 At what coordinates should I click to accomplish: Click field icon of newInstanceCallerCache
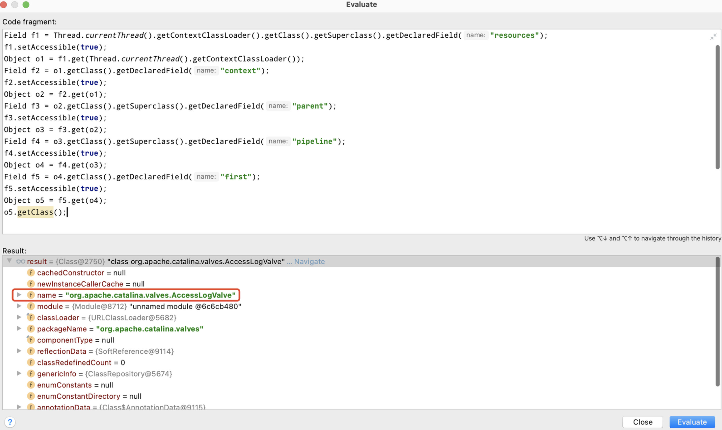coord(31,284)
